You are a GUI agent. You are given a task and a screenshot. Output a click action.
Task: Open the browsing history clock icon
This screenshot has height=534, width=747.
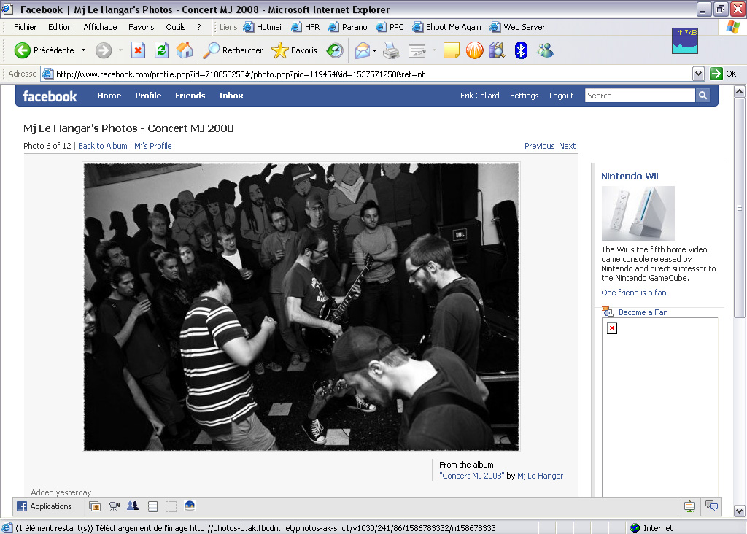(335, 50)
